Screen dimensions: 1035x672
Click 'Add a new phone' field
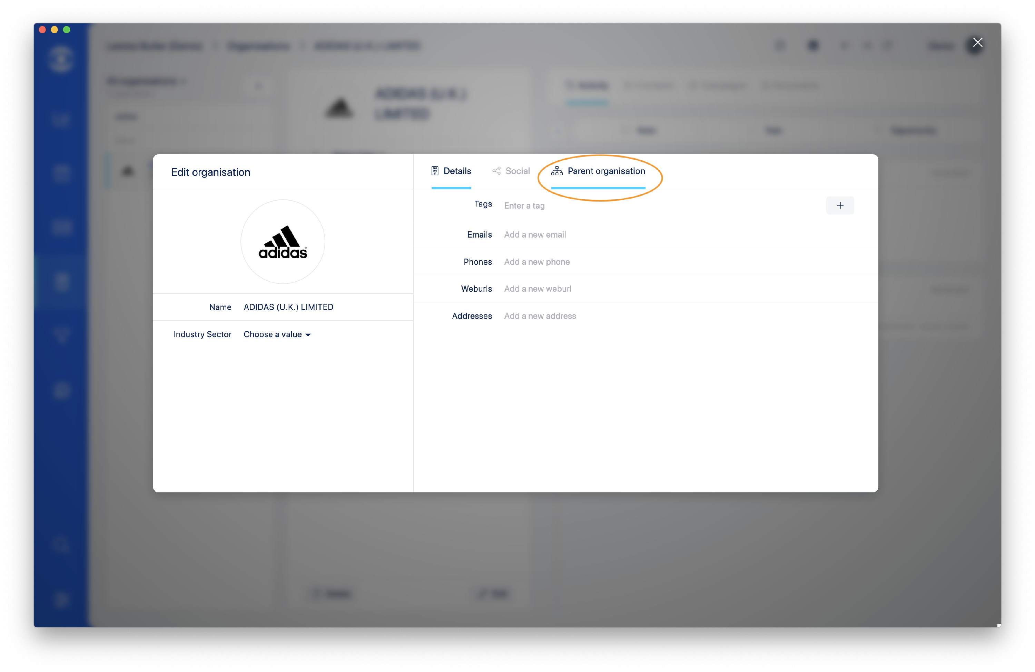click(x=536, y=262)
